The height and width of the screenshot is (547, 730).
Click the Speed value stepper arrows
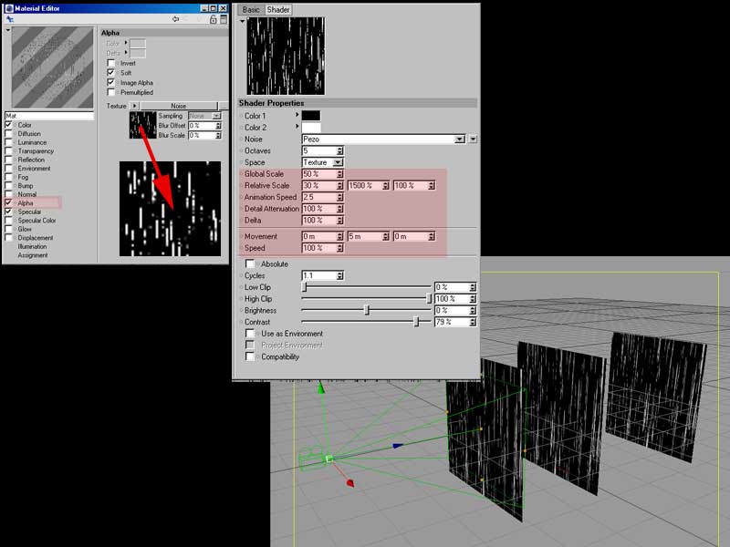tap(339, 248)
